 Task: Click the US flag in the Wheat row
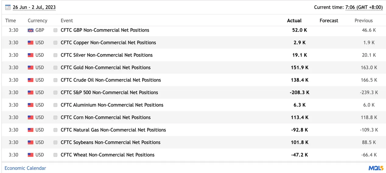click(31, 155)
